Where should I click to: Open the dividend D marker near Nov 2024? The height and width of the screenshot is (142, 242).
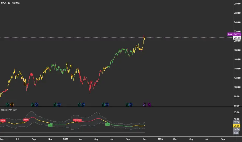tap(59, 105)
